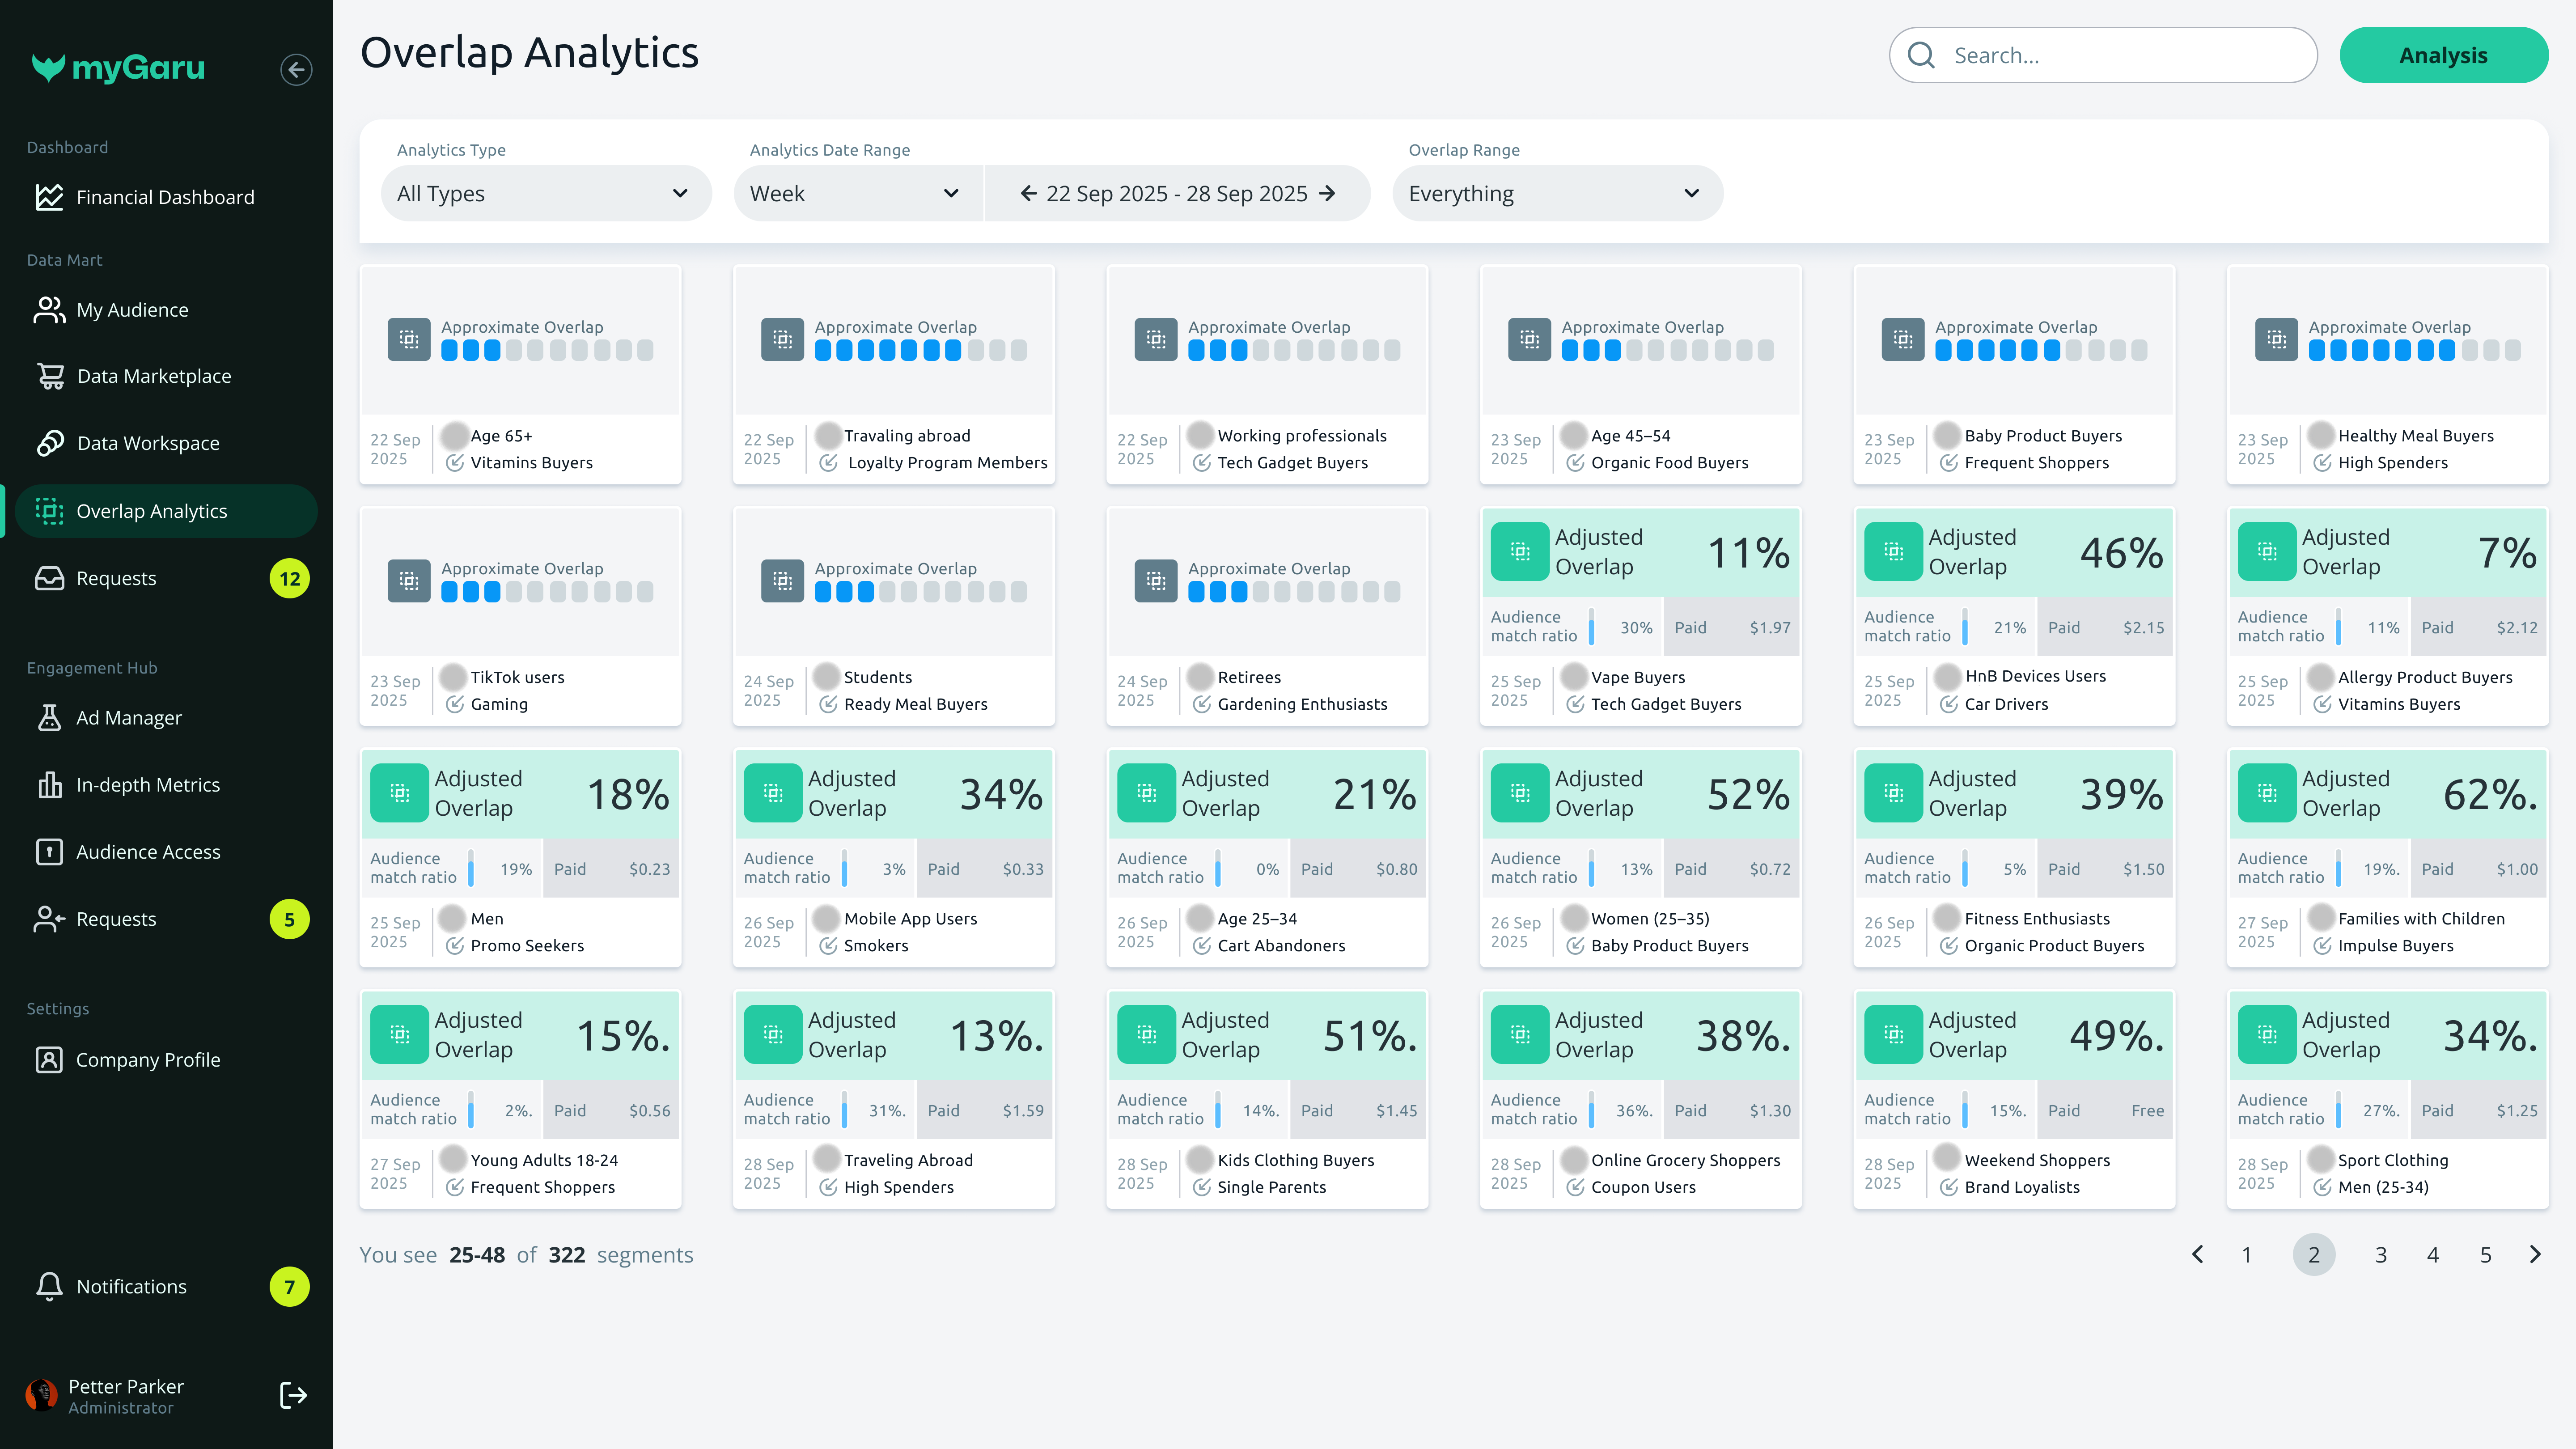
Task: Navigate to In-depth Metrics menu item
Action: pyautogui.click(x=148, y=785)
